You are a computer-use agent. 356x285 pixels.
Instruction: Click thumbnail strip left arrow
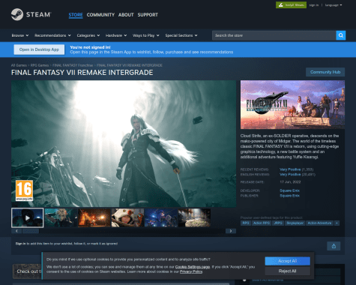(16, 231)
